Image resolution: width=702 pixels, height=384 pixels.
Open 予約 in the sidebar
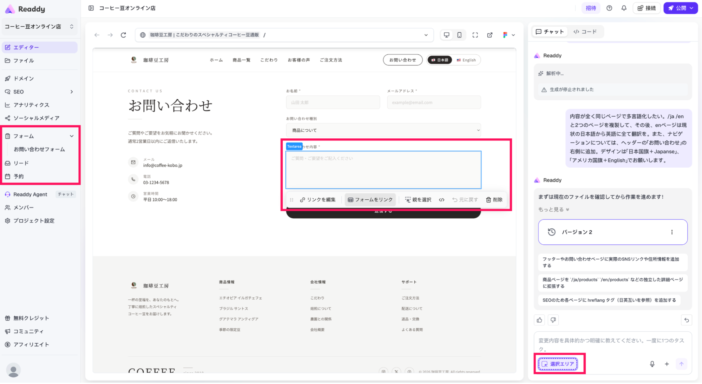(x=39, y=176)
